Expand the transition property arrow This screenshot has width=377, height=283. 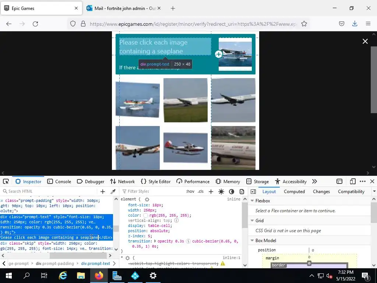155,241
